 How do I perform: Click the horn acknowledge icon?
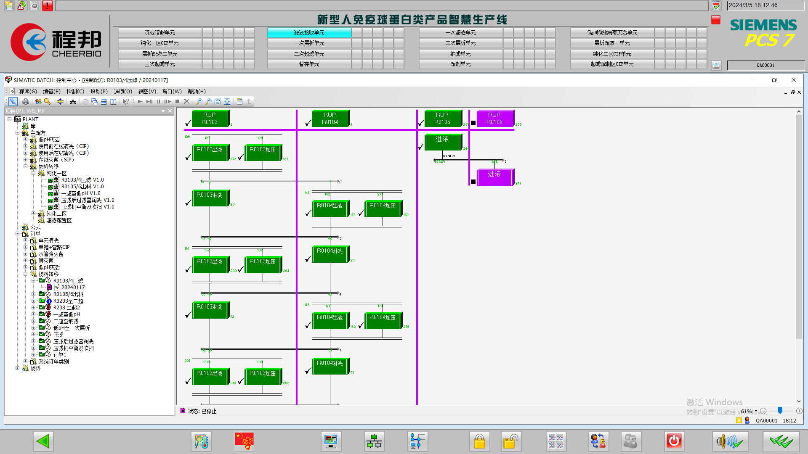click(x=730, y=441)
